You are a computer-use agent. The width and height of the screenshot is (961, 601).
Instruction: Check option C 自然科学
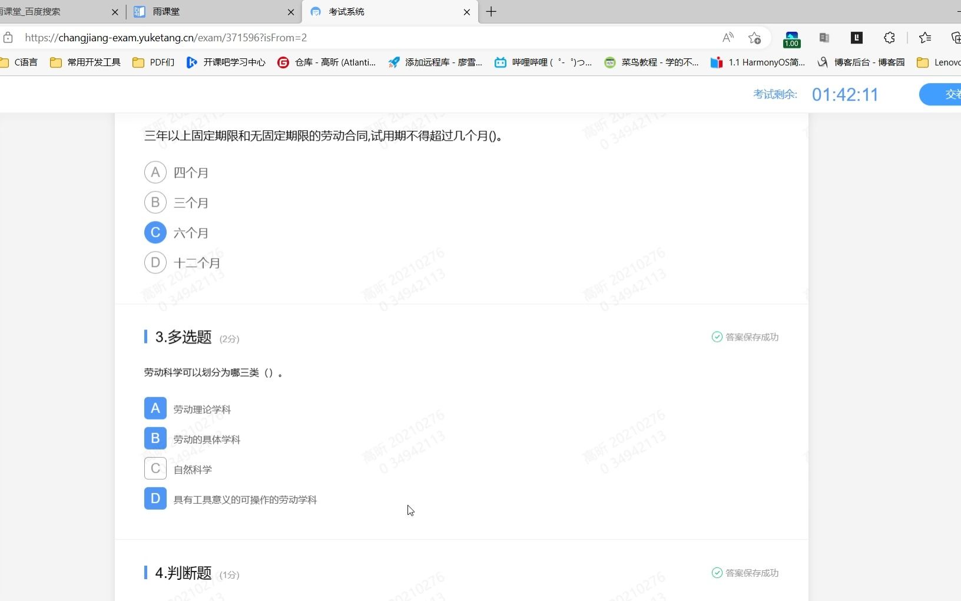[x=155, y=468]
